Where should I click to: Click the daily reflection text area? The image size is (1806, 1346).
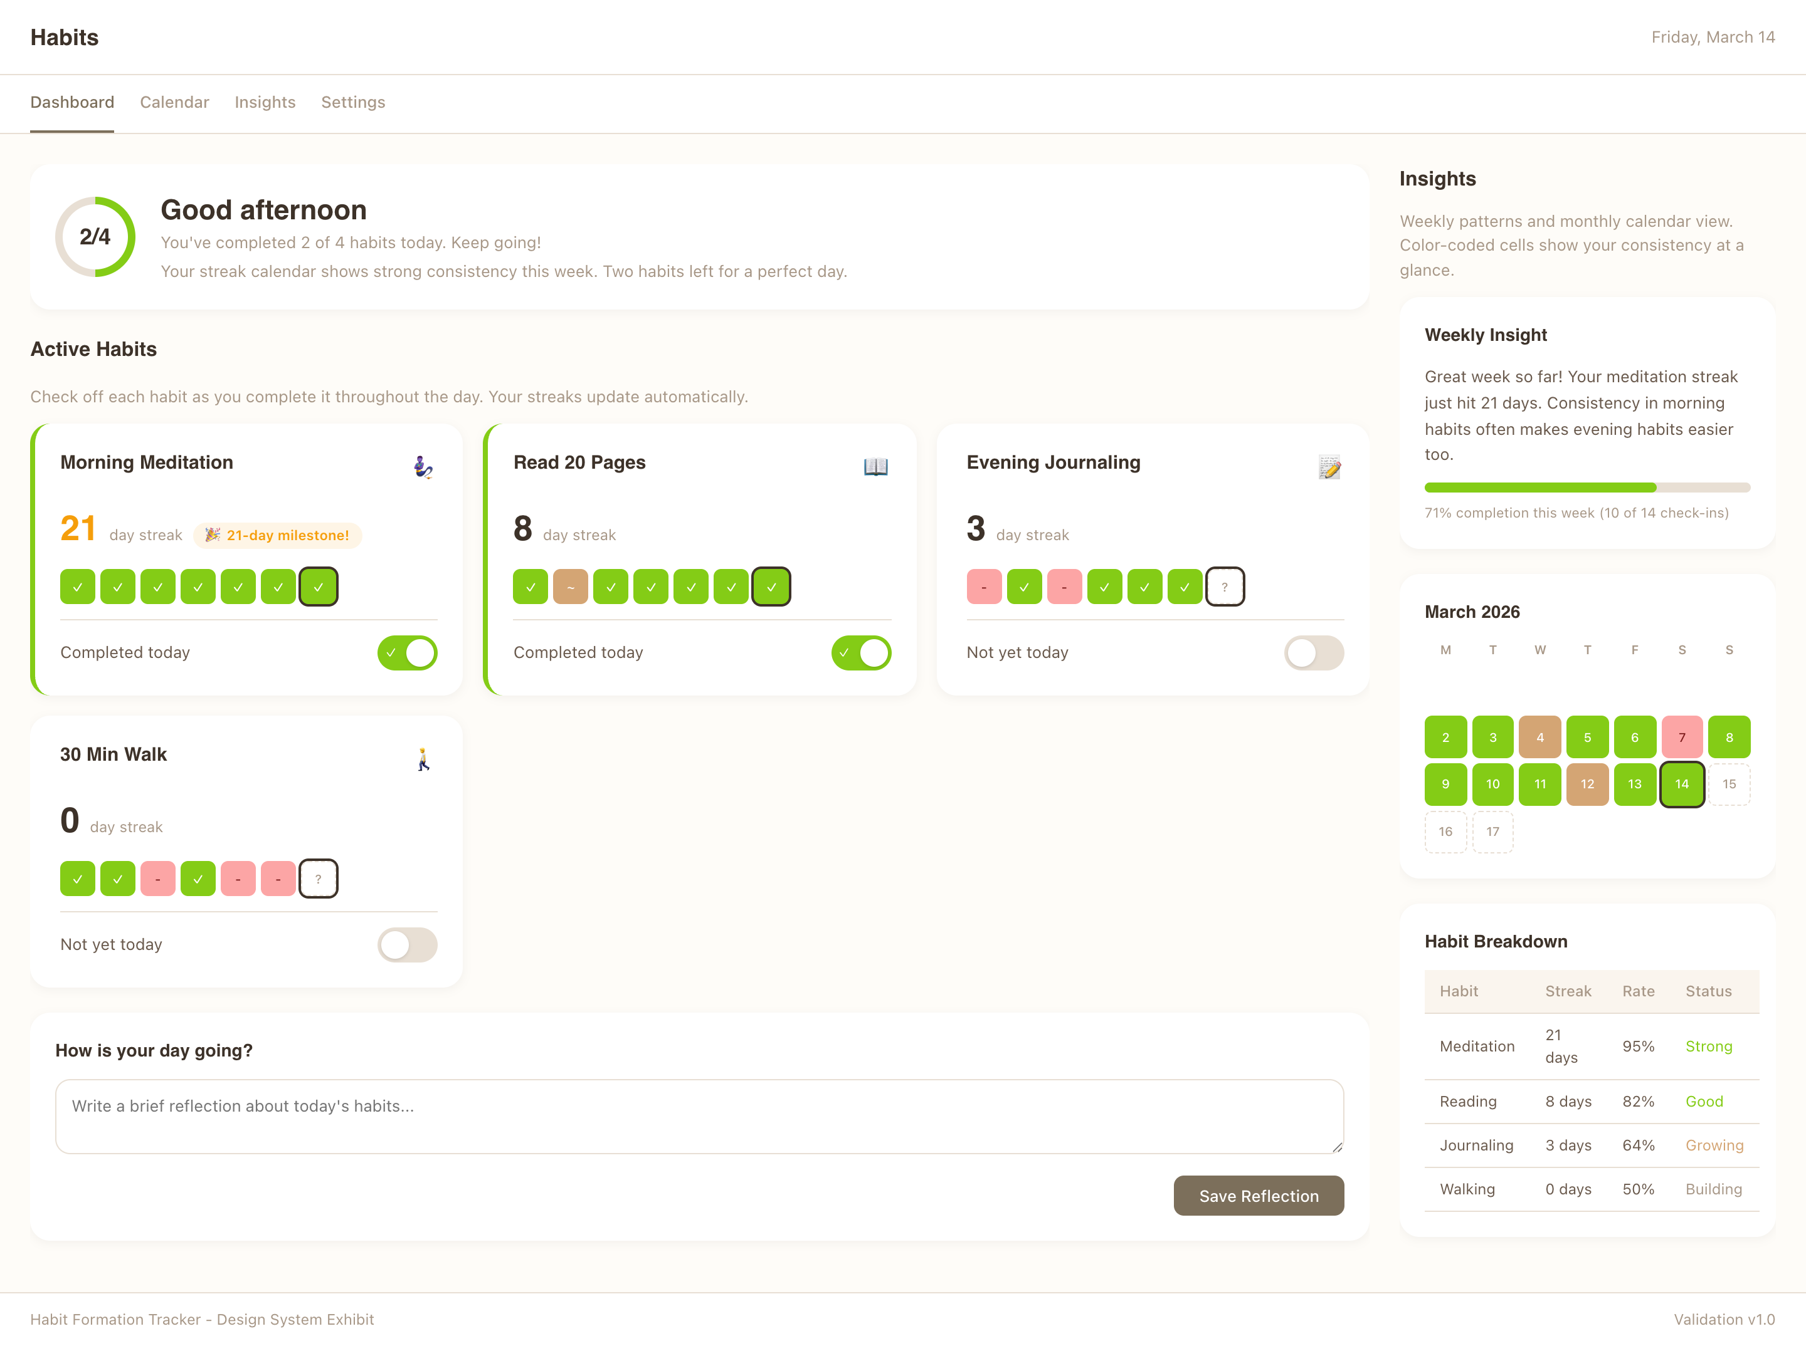tap(699, 1116)
